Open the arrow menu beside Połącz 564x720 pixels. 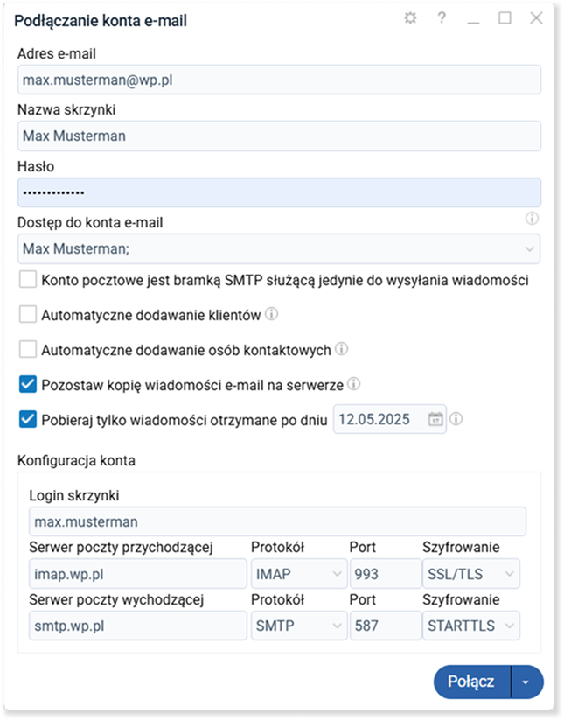coord(526,682)
